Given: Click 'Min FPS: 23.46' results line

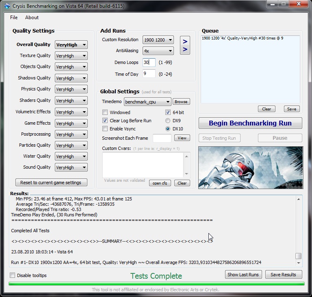Looking at the screenshot, I should click(x=74, y=199).
